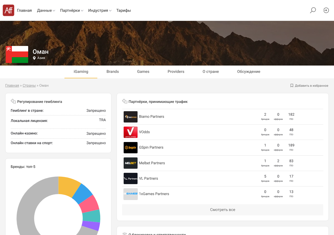Image resolution: width=334 pixels, height=235 pixels.
Task: Click the teal segment of the donut chart
Action: 91,216
